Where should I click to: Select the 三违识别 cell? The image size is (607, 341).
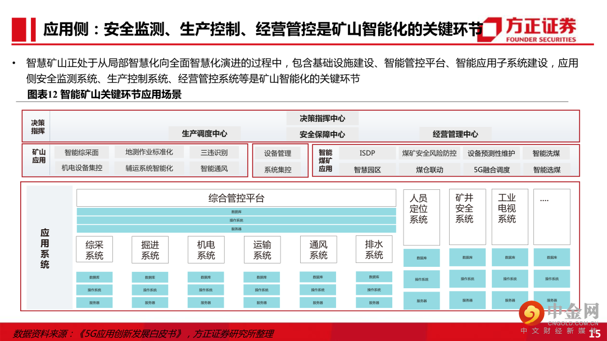tap(214, 152)
